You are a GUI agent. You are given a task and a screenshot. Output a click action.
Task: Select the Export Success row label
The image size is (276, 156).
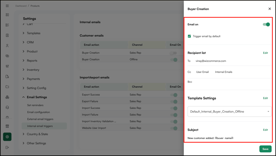point(91,95)
